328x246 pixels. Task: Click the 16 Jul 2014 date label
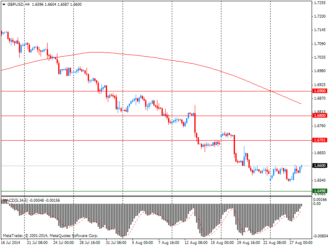(11, 243)
